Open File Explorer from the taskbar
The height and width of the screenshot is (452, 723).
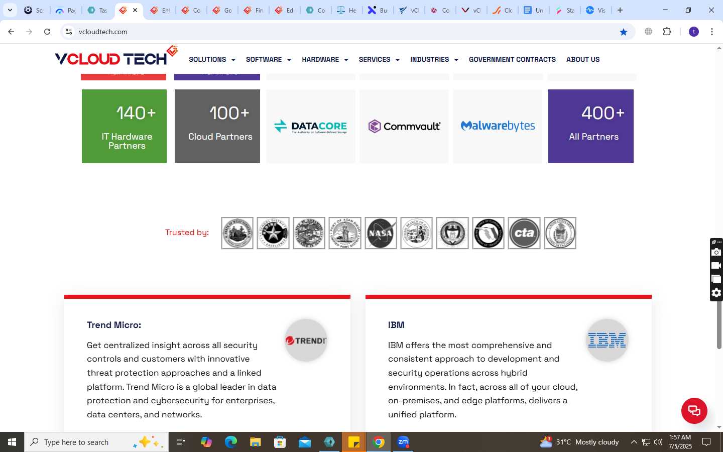pos(255,442)
